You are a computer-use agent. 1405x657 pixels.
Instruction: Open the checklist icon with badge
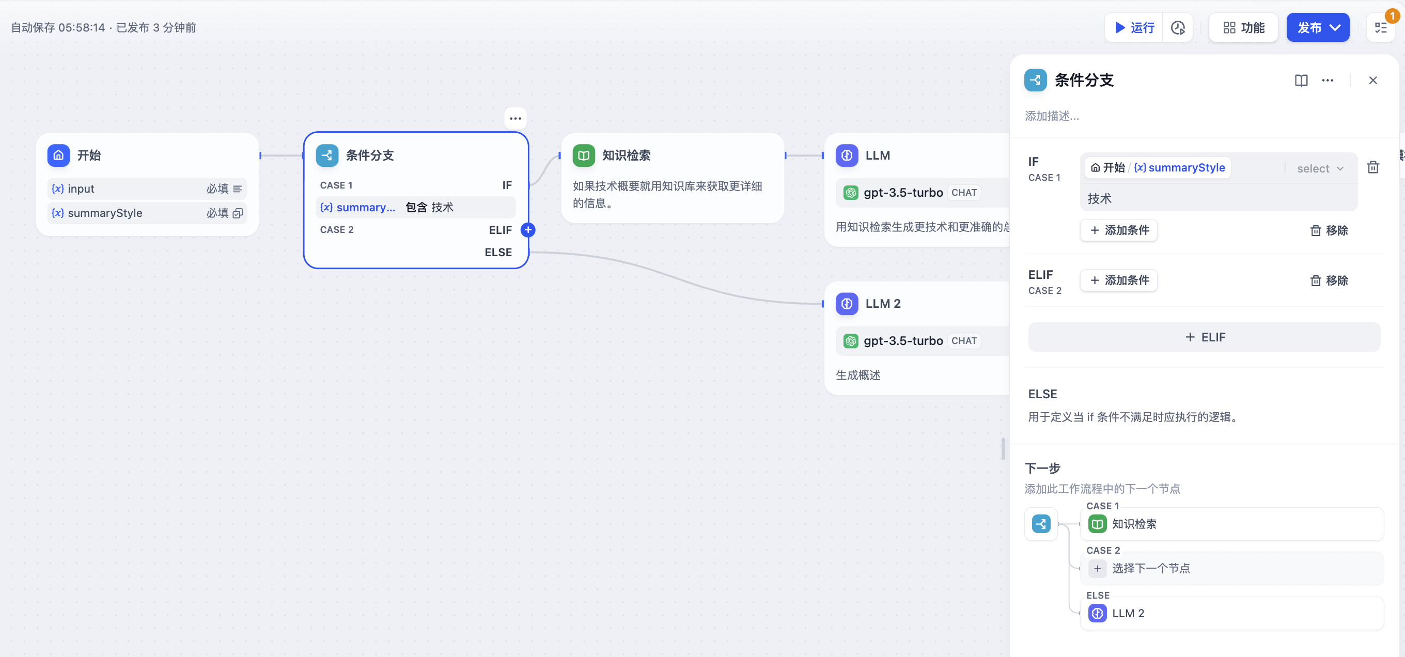click(x=1380, y=28)
